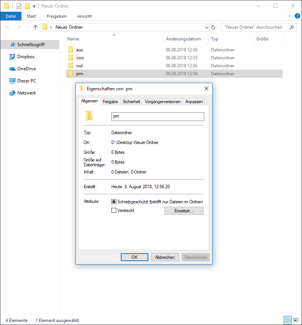
Task: Close the Eigenschaften von prn dialog
Action: coord(206,88)
